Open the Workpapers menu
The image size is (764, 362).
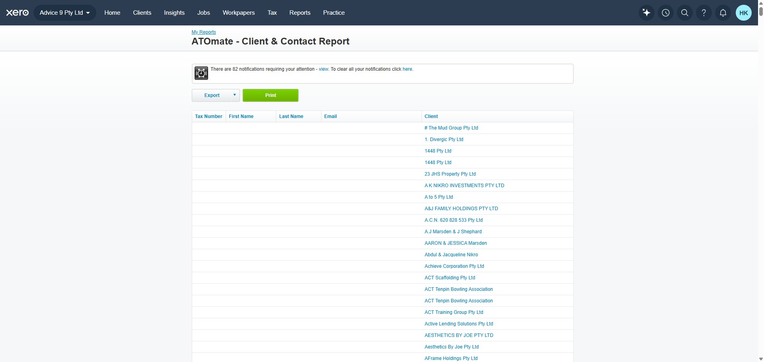pyautogui.click(x=239, y=13)
